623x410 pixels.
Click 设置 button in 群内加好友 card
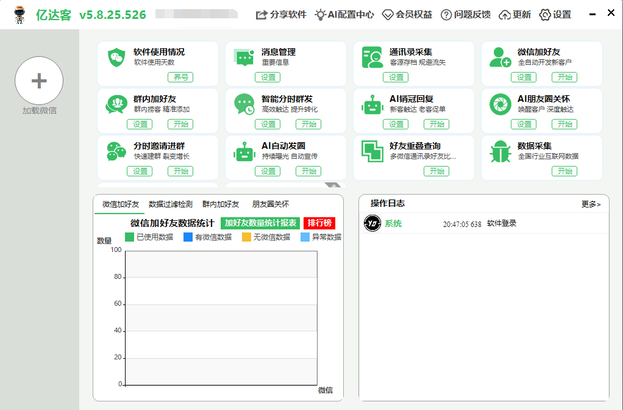point(140,124)
